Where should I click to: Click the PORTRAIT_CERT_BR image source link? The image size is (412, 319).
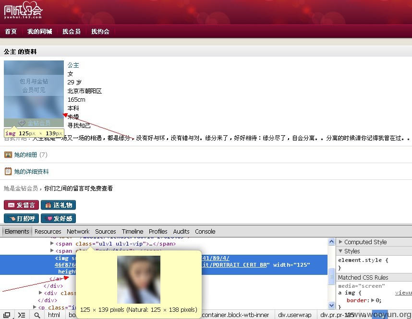235,265
